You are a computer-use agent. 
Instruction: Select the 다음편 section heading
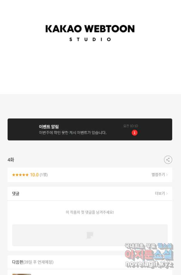(x=18, y=262)
